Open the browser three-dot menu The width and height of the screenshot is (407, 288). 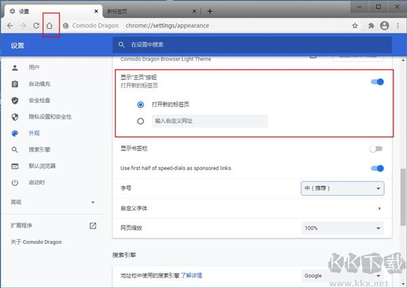[398, 26]
